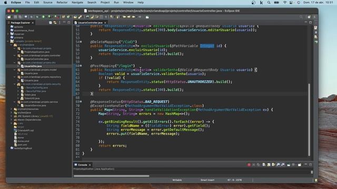
Task: Click the Save All toolbar icon
Action: point(20,17)
